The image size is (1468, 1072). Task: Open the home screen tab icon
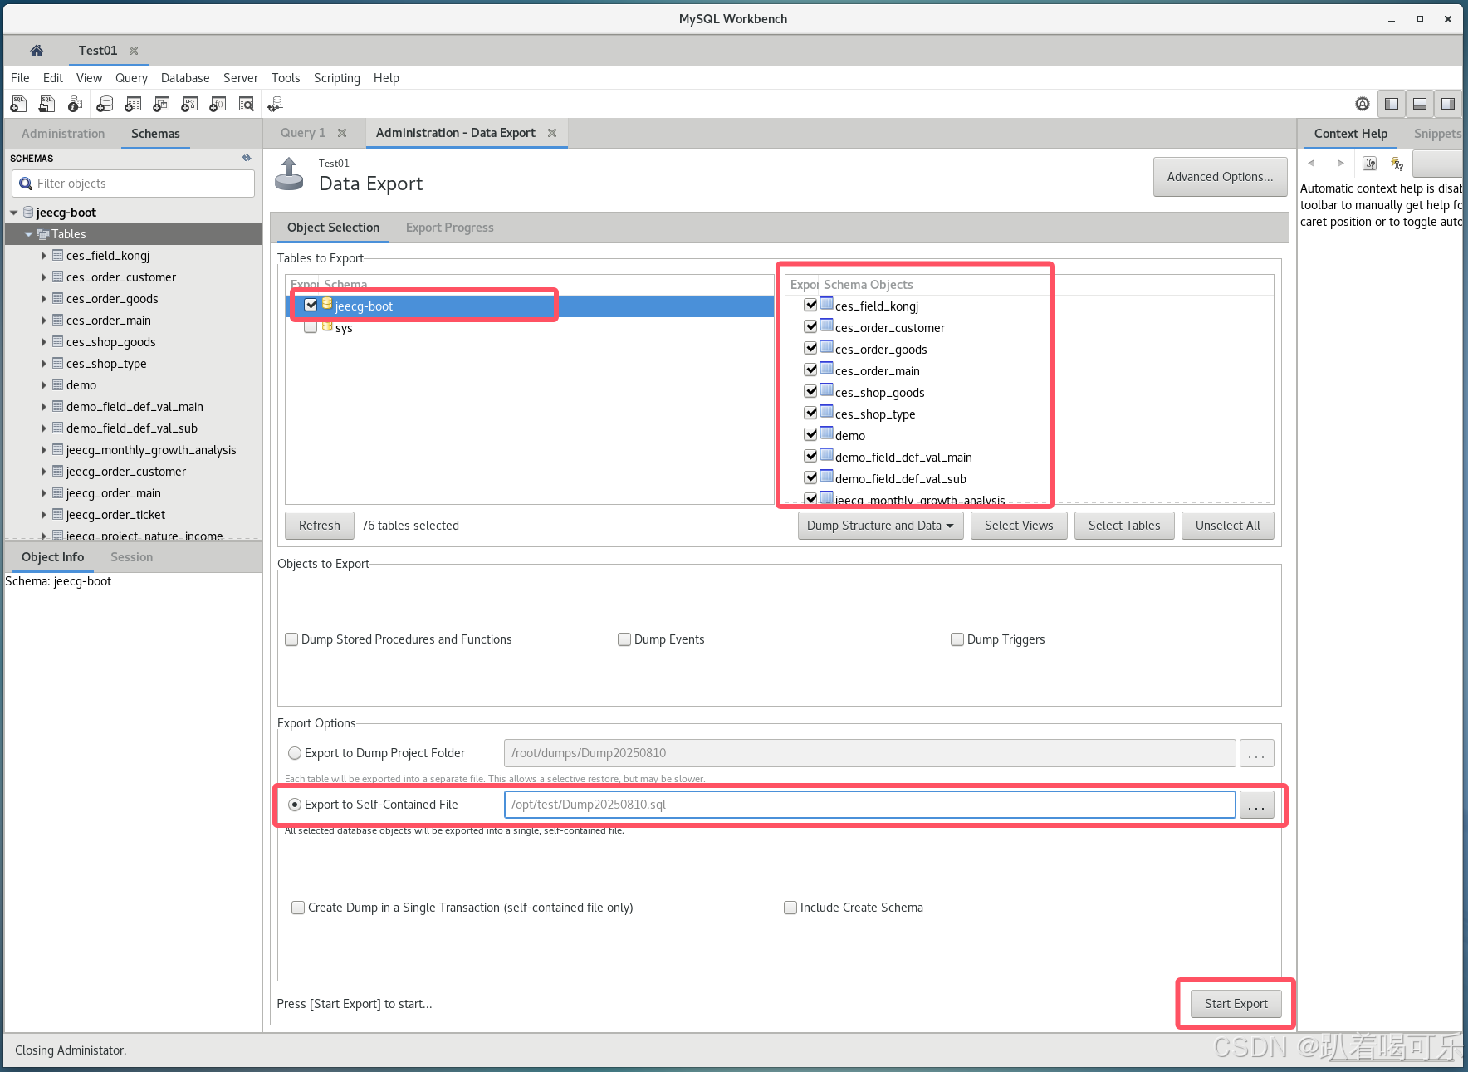pyautogui.click(x=36, y=51)
